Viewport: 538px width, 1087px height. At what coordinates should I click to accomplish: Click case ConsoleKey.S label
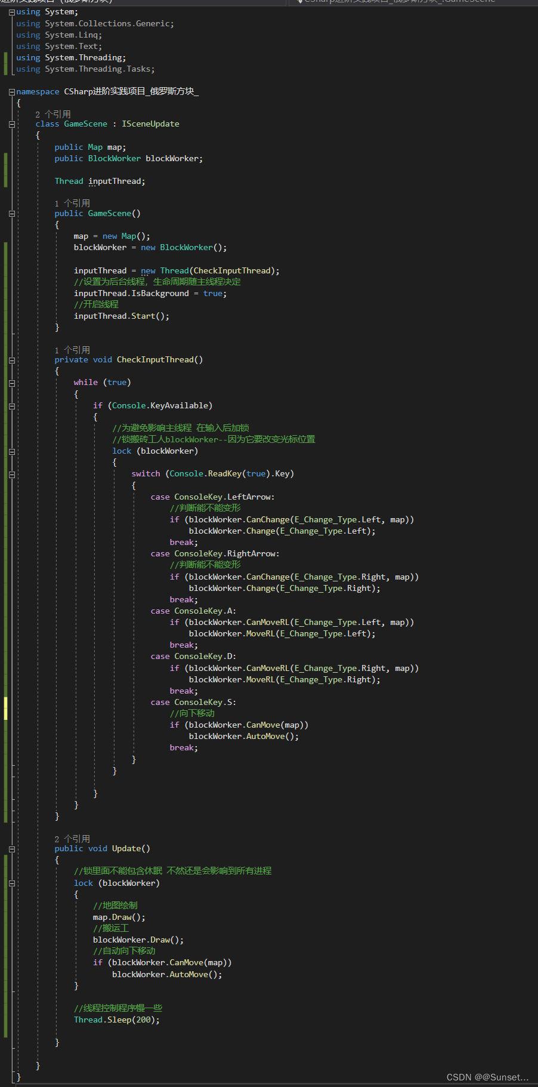coord(193,702)
